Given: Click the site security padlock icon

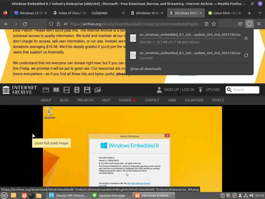Looking at the screenshot, I should (58, 24).
